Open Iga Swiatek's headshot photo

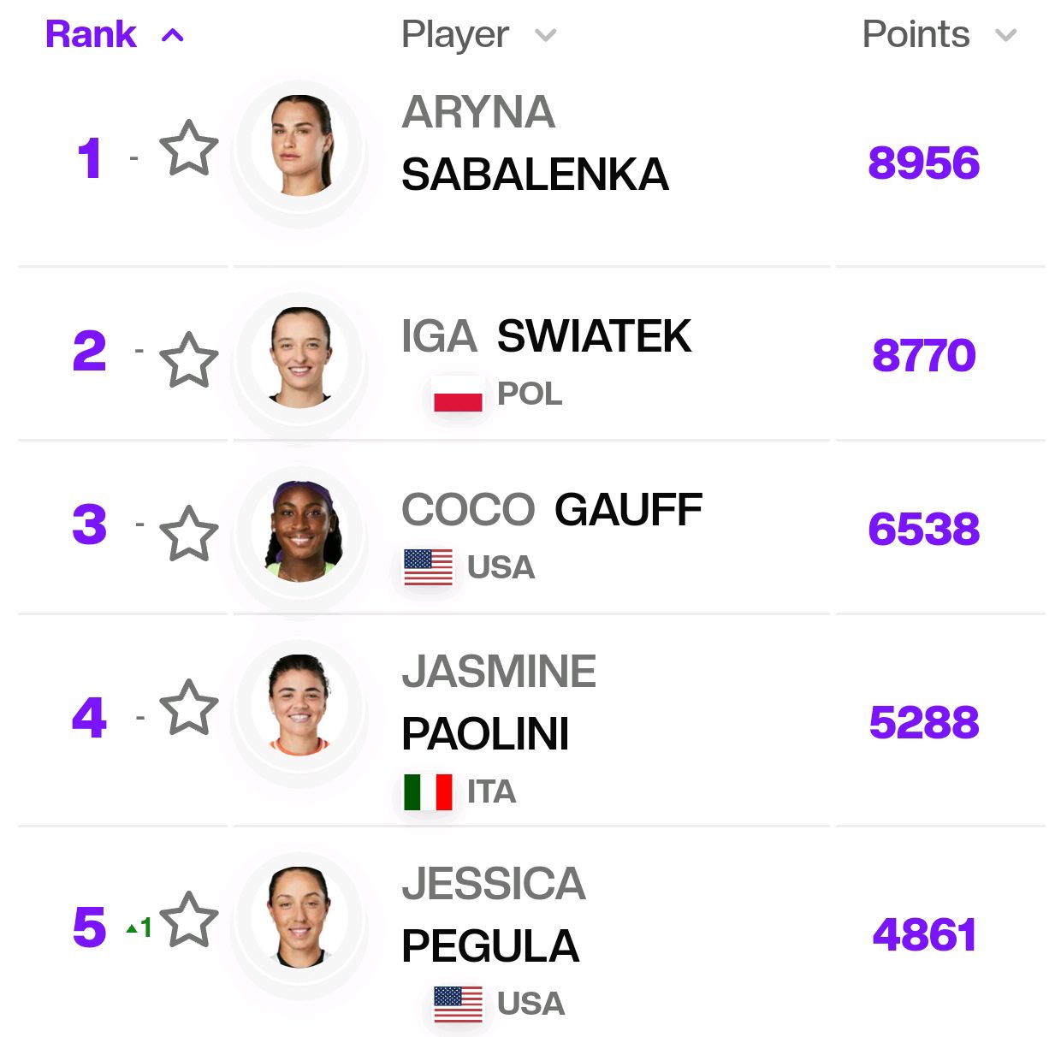click(x=300, y=357)
